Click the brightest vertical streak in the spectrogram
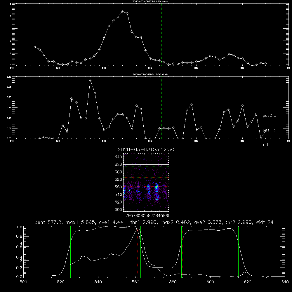This screenshot has width=292, height=292. 157,191
